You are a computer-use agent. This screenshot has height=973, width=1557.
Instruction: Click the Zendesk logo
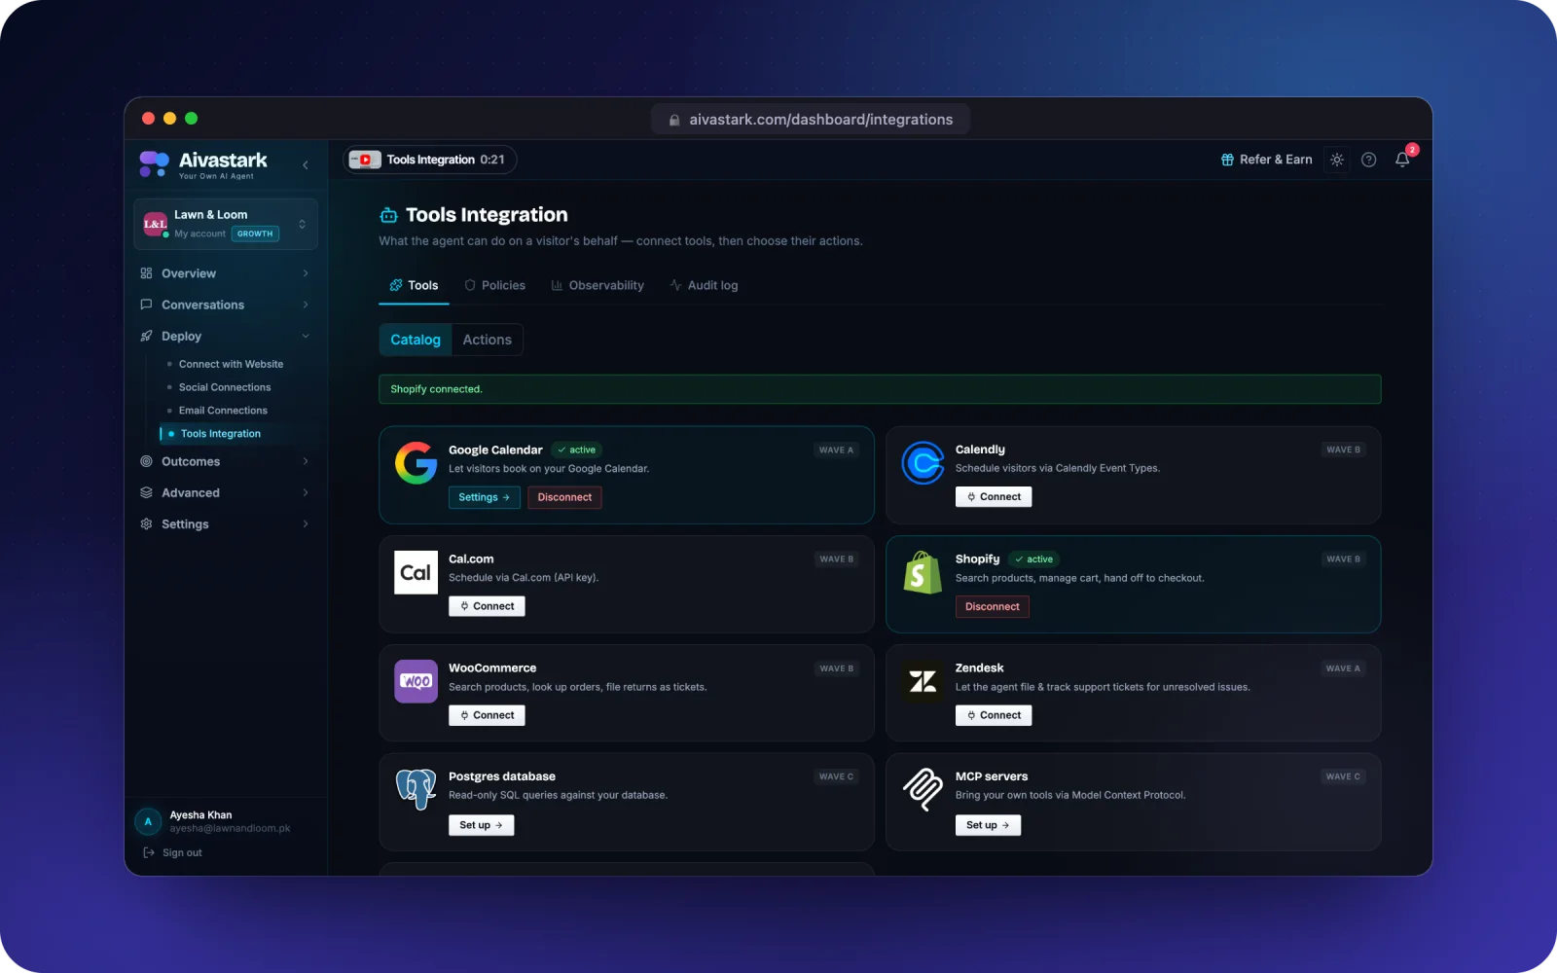(x=923, y=681)
